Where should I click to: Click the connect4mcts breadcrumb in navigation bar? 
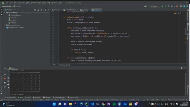[x=7, y=6]
